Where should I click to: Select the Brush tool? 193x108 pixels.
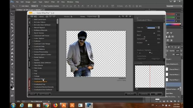tap(12, 39)
